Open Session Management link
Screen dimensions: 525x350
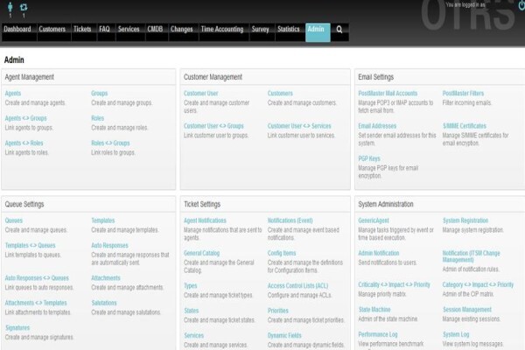tap(467, 310)
